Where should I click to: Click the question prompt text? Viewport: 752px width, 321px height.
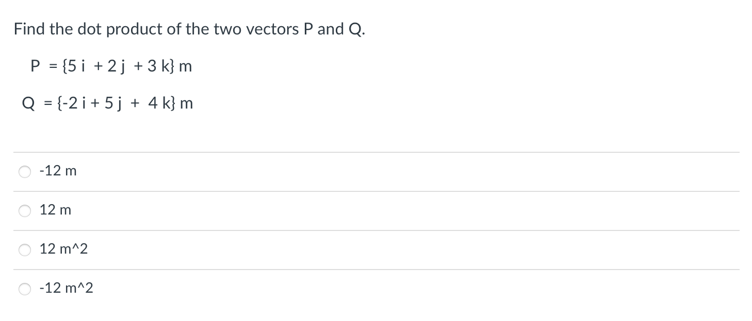190,29
